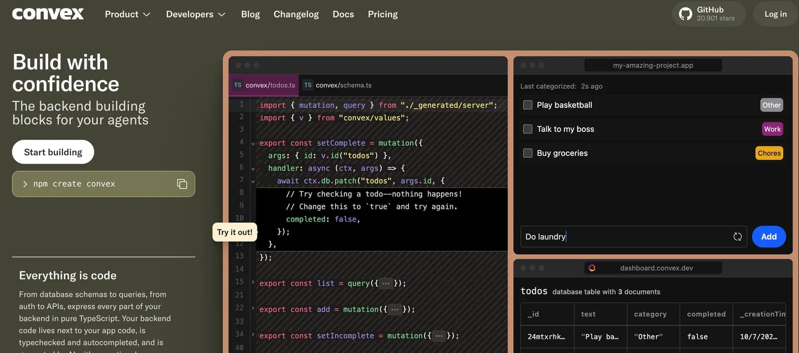Click the ellipsis inside the add mutation
This screenshot has width=799, height=353.
coord(395,310)
